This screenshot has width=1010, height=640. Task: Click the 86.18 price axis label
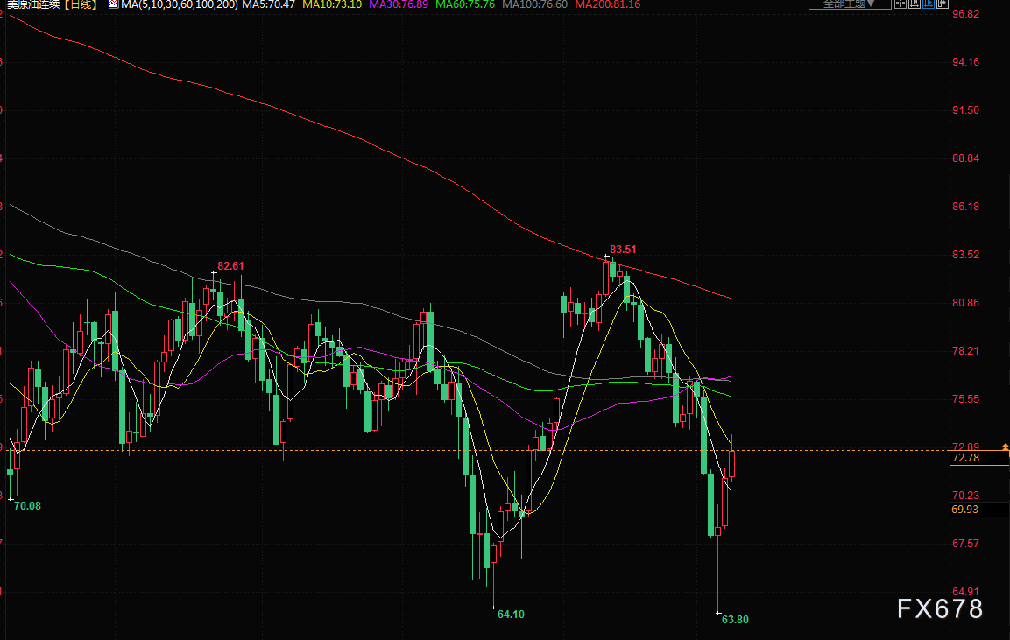click(x=965, y=207)
